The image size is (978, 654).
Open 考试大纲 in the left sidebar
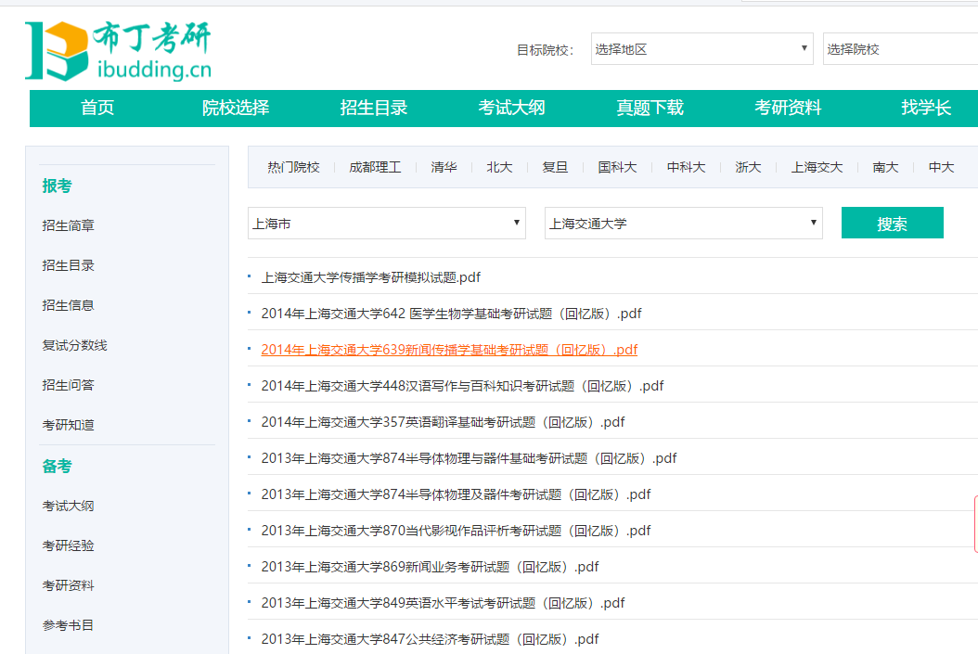(68, 507)
